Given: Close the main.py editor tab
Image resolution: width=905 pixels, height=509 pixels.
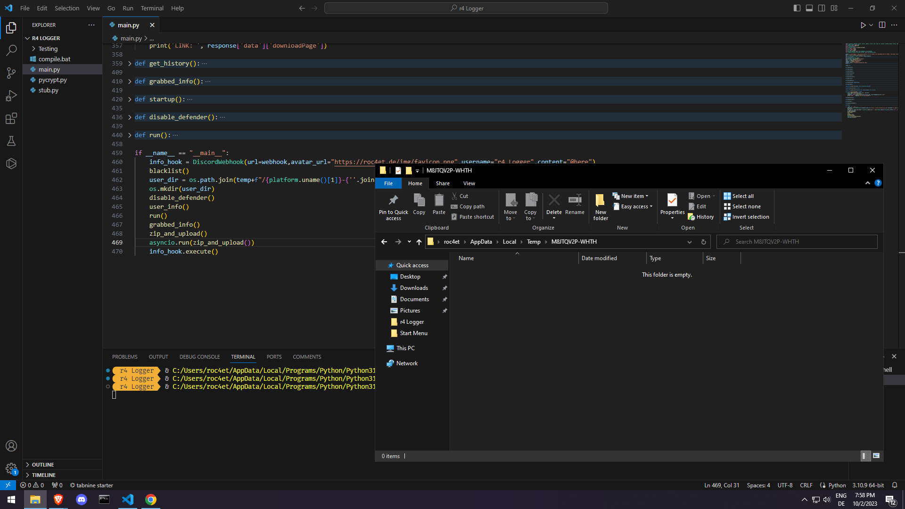Looking at the screenshot, I should pyautogui.click(x=152, y=25).
